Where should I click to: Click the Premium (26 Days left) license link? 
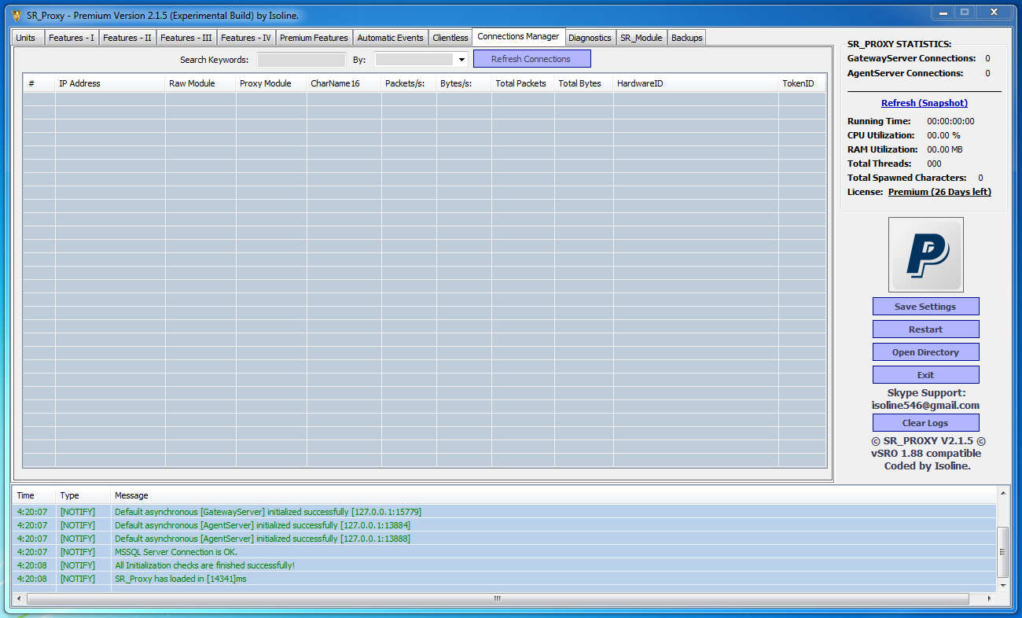939,192
